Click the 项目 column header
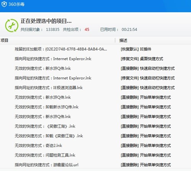Image resolution: width=191 pixels, height=171 pixels. pyautogui.click(x=5, y=41)
